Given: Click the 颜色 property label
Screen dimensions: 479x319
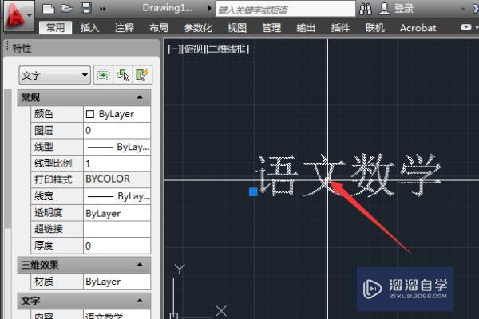Looking at the screenshot, I should (x=44, y=114).
